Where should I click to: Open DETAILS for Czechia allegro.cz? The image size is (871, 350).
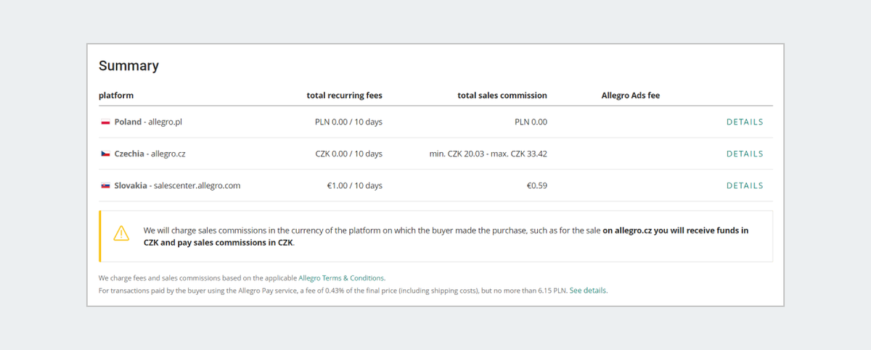pos(745,154)
